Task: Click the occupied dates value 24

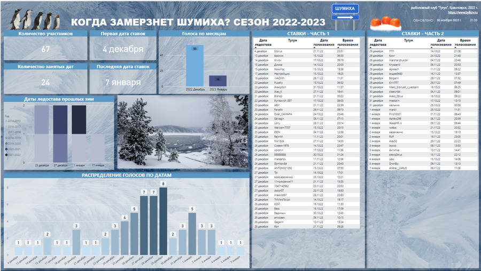Action: tap(45, 82)
